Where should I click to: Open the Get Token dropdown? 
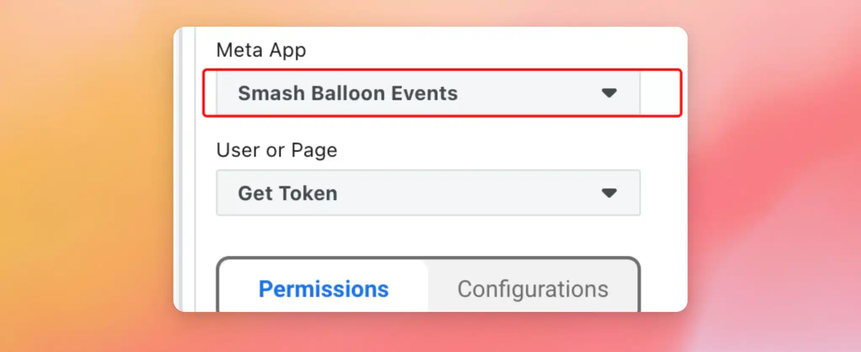428,193
